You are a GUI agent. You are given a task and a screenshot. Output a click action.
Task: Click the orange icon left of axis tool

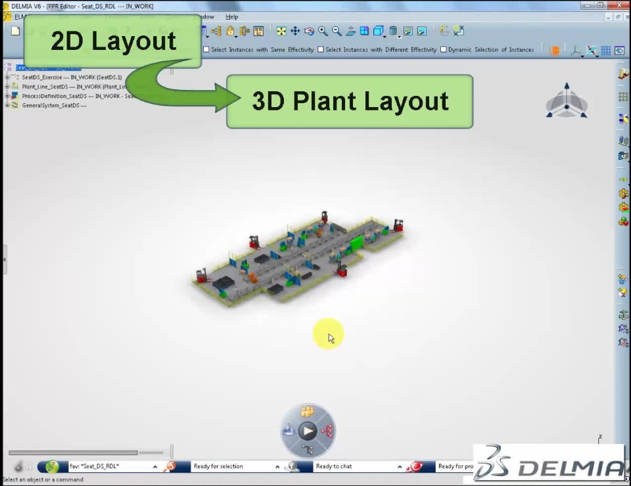(x=555, y=51)
